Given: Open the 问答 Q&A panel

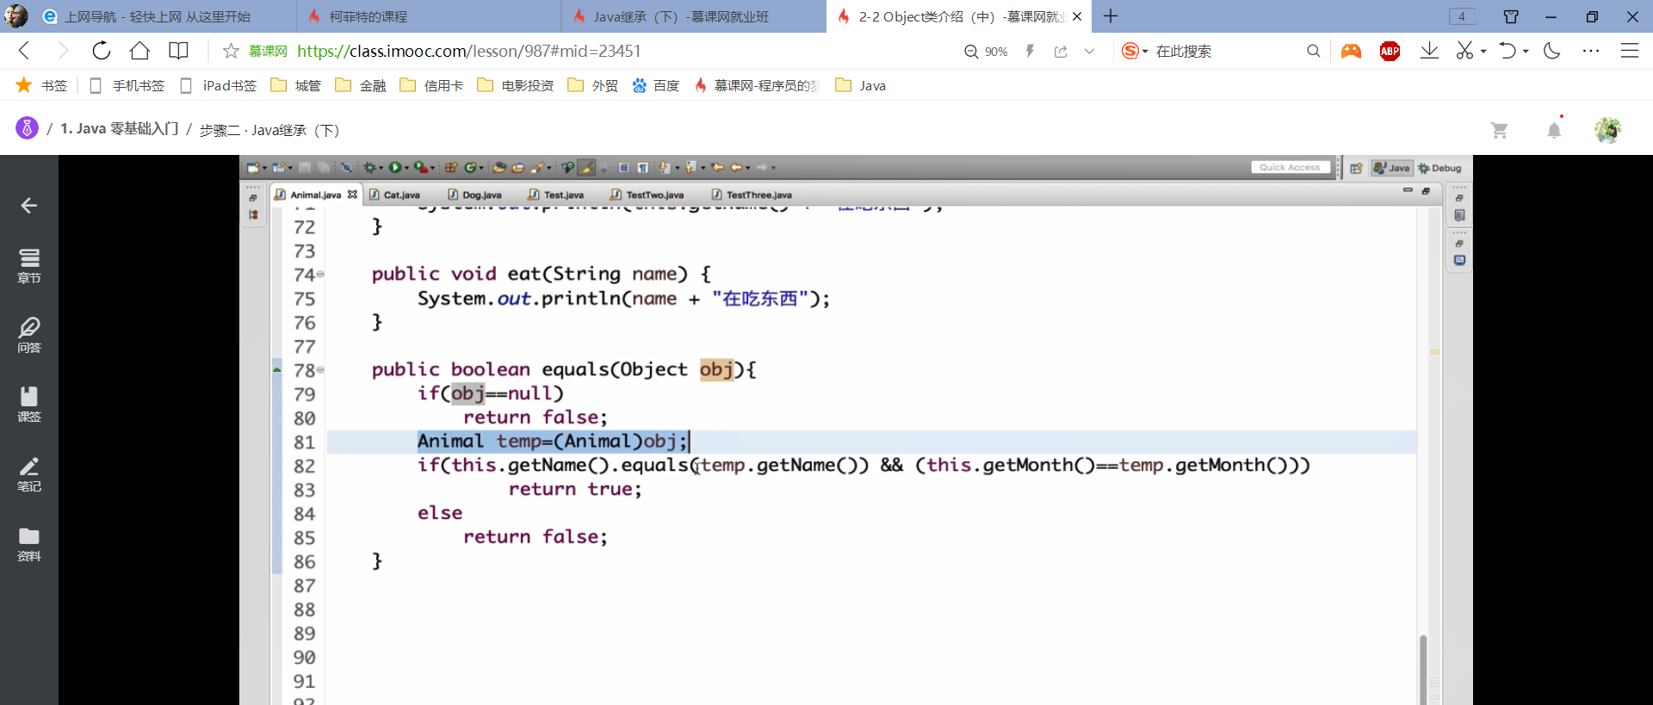Looking at the screenshot, I should click(x=28, y=335).
